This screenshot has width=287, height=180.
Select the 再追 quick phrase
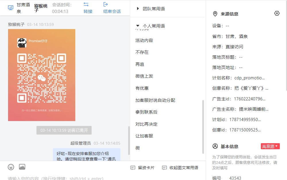click(x=140, y=64)
